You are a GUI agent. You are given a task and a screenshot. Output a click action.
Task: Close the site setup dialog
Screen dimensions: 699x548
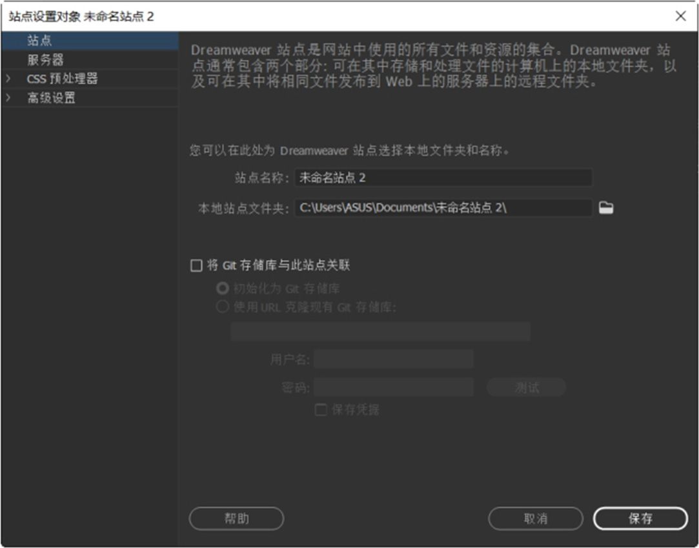point(680,17)
